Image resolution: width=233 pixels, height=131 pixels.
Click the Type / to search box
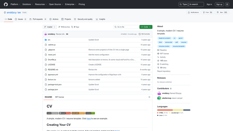[191, 4]
